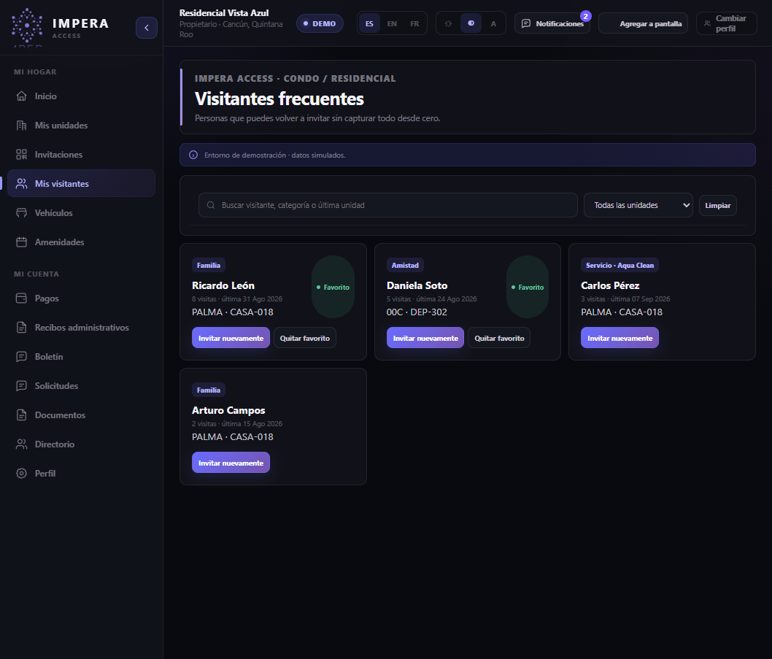Select Mis visitantes menu item
Viewport: 772px width, 659px height.
(81, 183)
